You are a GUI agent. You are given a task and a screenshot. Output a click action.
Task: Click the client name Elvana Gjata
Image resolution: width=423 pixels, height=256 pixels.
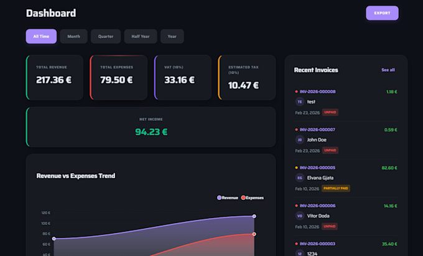[x=320, y=178]
